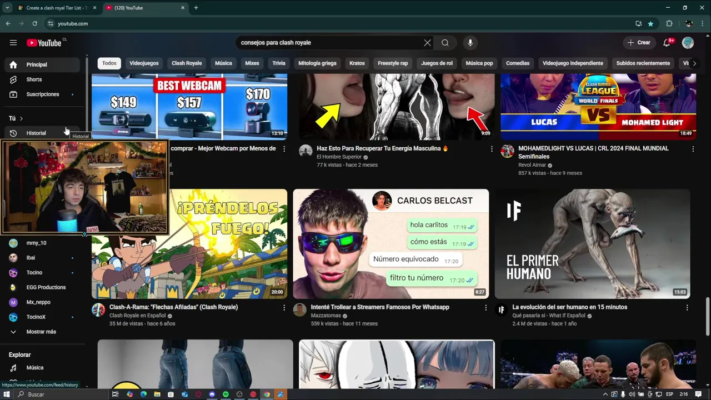Open the Best Webcam video thumbnail
This screenshot has height=400, width=711.
pos(189,107)
